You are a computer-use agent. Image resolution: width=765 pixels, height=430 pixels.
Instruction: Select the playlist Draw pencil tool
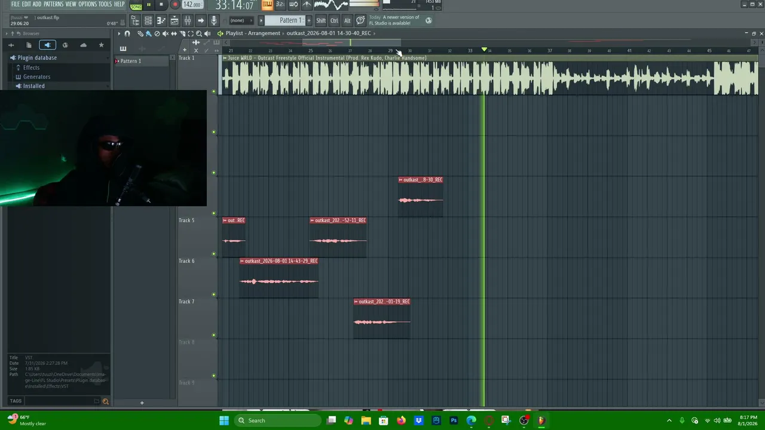(x=140, y=33)
